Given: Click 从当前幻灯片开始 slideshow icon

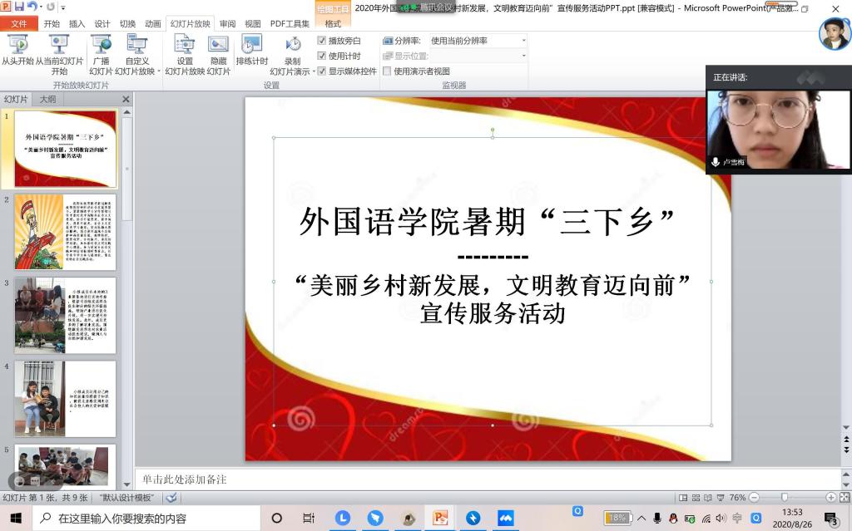Looking at the screenshot, I should coord(58,46).
